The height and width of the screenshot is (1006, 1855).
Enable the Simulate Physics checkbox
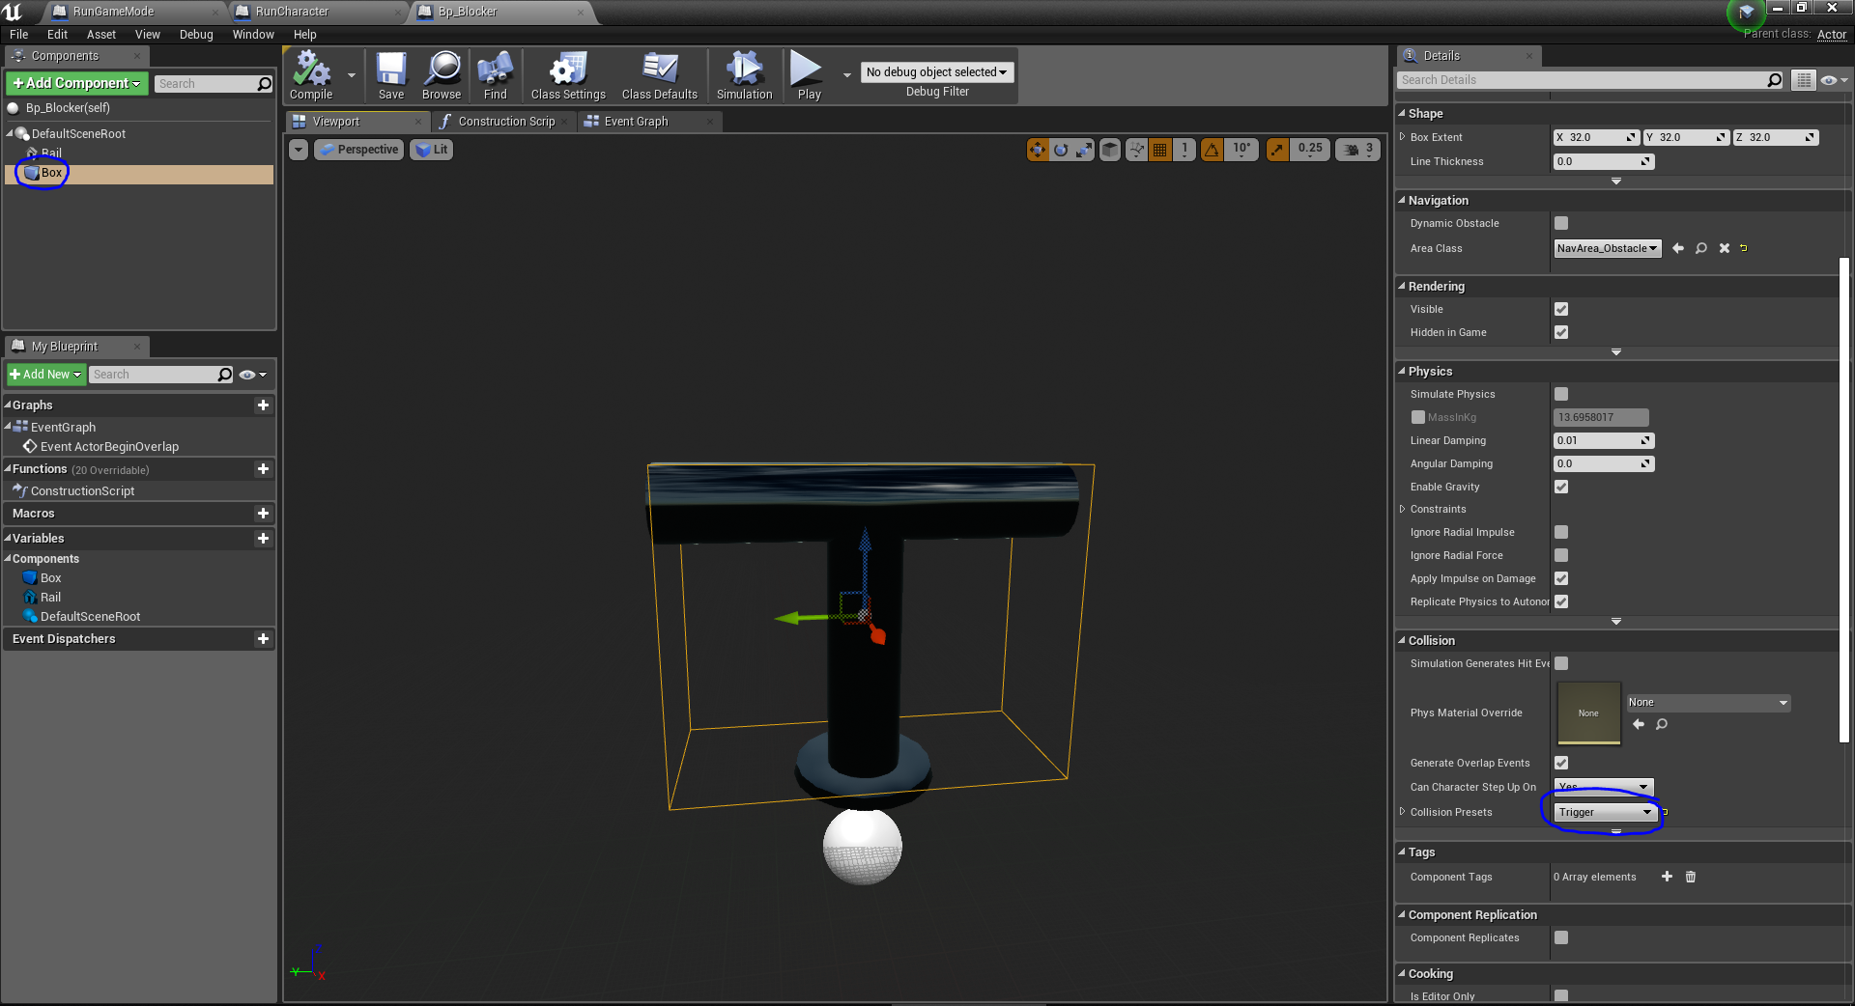1561,394
